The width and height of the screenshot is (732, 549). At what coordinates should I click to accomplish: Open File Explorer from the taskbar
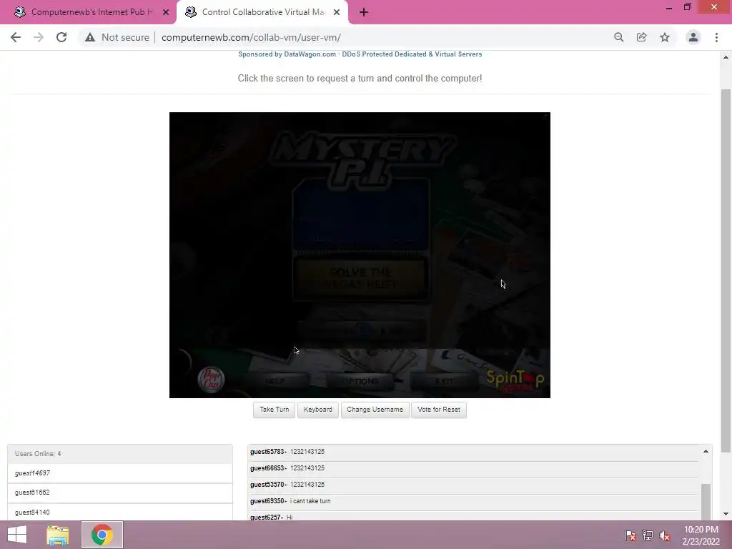tap(58, 535)
